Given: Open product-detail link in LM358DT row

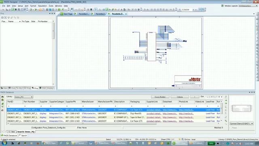Looking at the screenshot, I should click(x=154, y=117).
